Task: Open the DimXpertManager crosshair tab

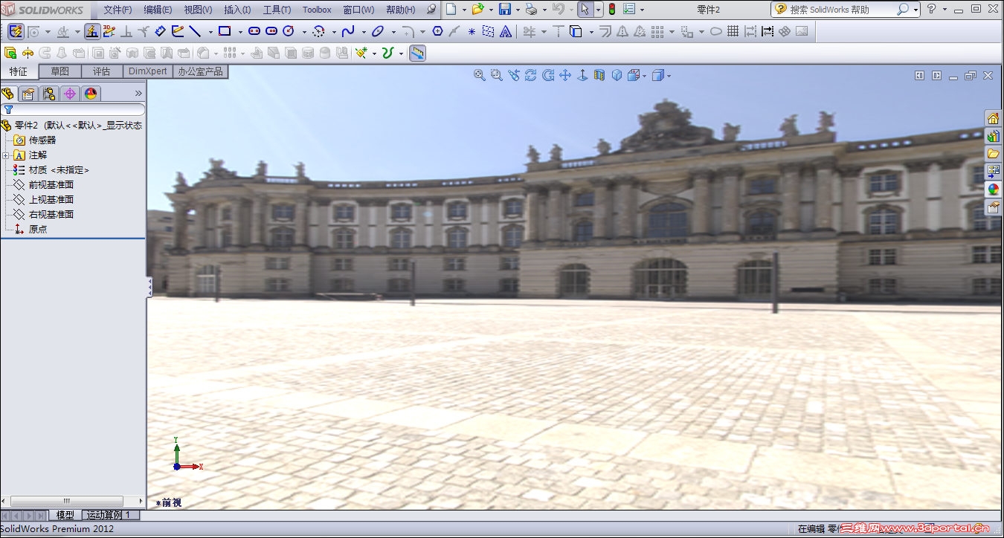Action: click(x=70, y=94)
